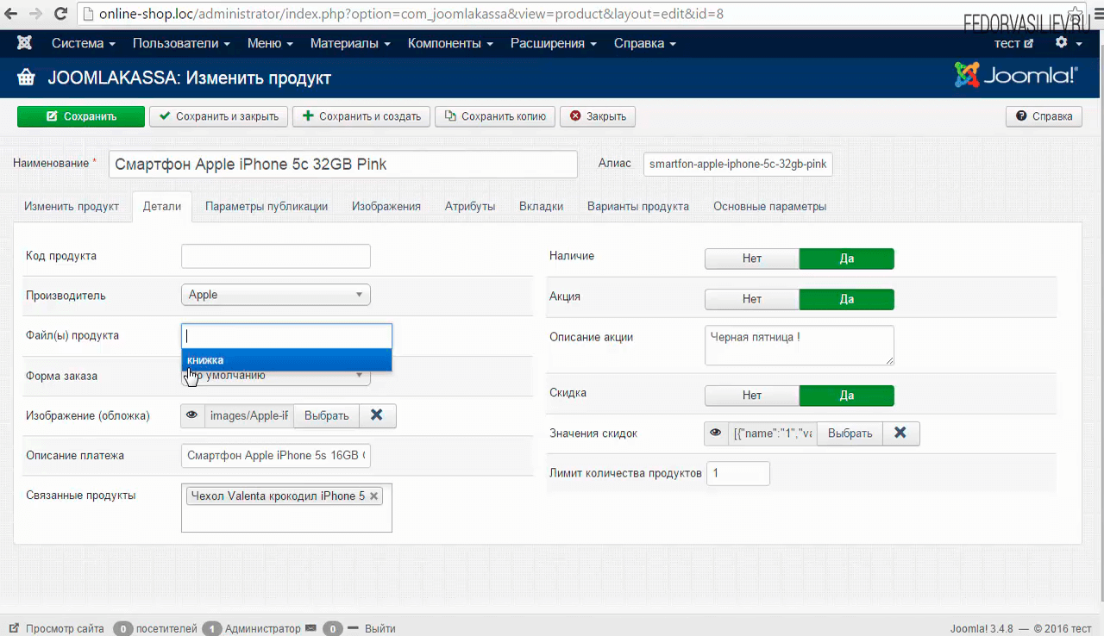Click the тест site link in the top bar
1104x636 pixels.
1013,43
